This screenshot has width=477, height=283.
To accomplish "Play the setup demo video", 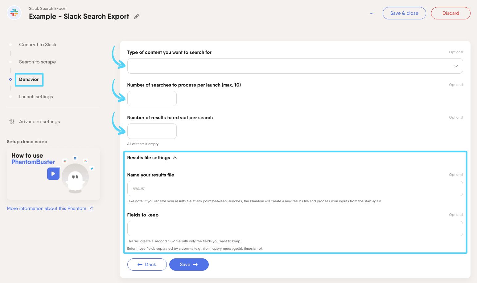I will point(53,174).
